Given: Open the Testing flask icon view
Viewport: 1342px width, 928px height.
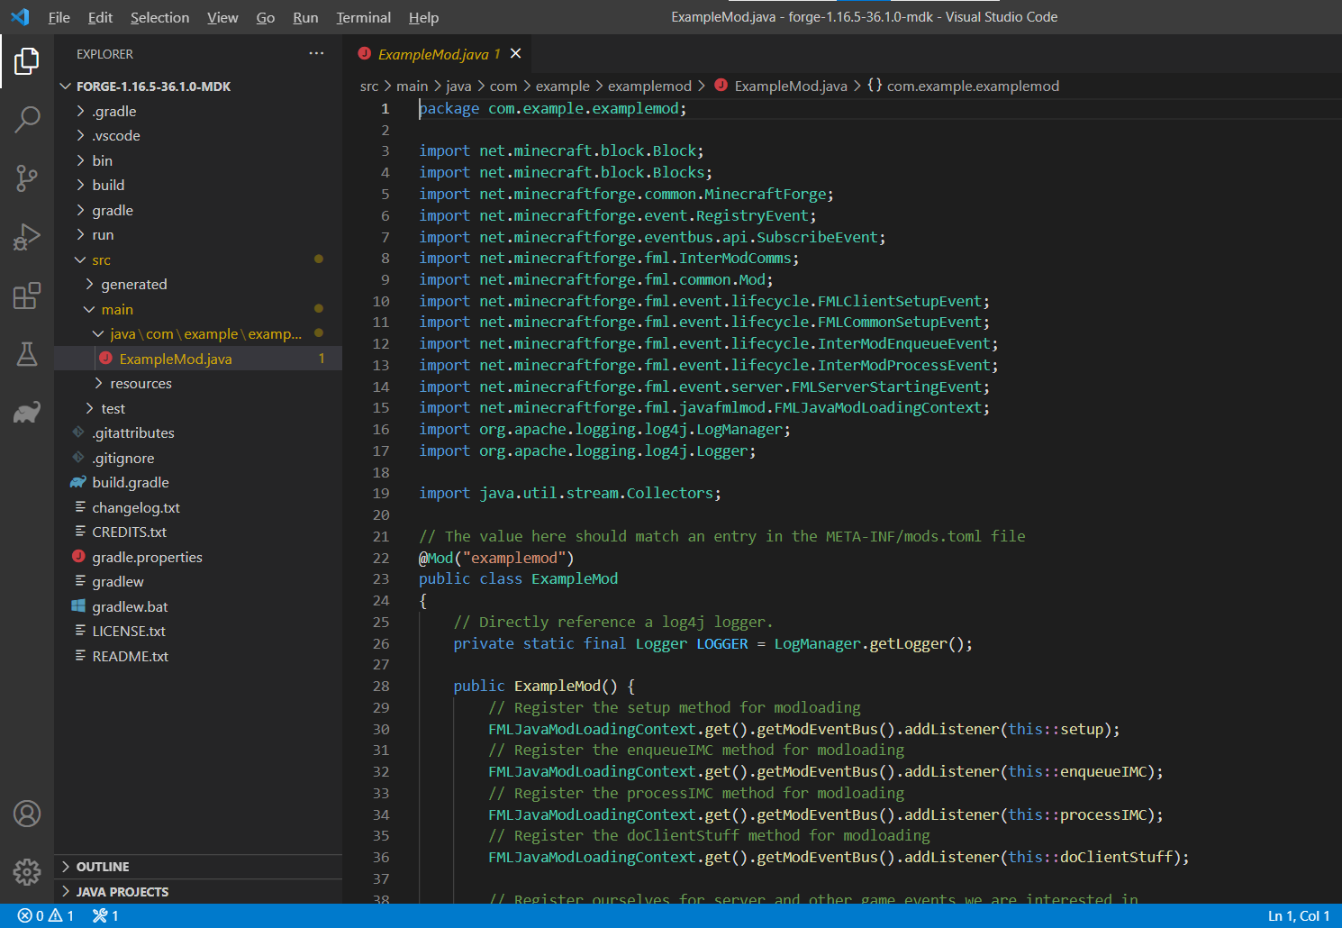Looking at the screenshot, I should click(27, 354).
